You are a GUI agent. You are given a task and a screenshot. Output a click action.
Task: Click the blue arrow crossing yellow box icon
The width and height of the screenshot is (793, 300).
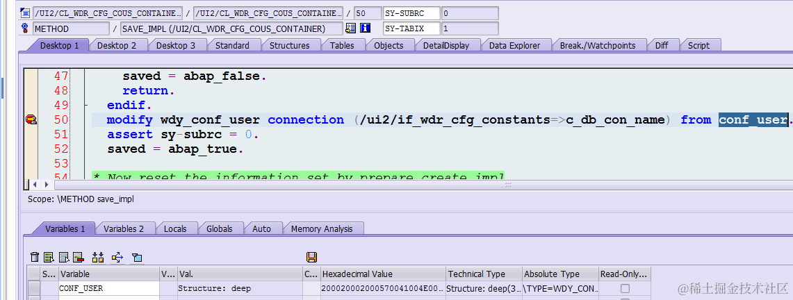117,258
